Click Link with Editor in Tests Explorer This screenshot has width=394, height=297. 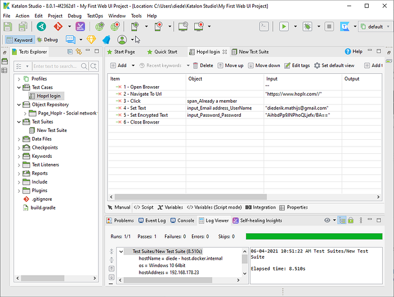coord(79,52)
